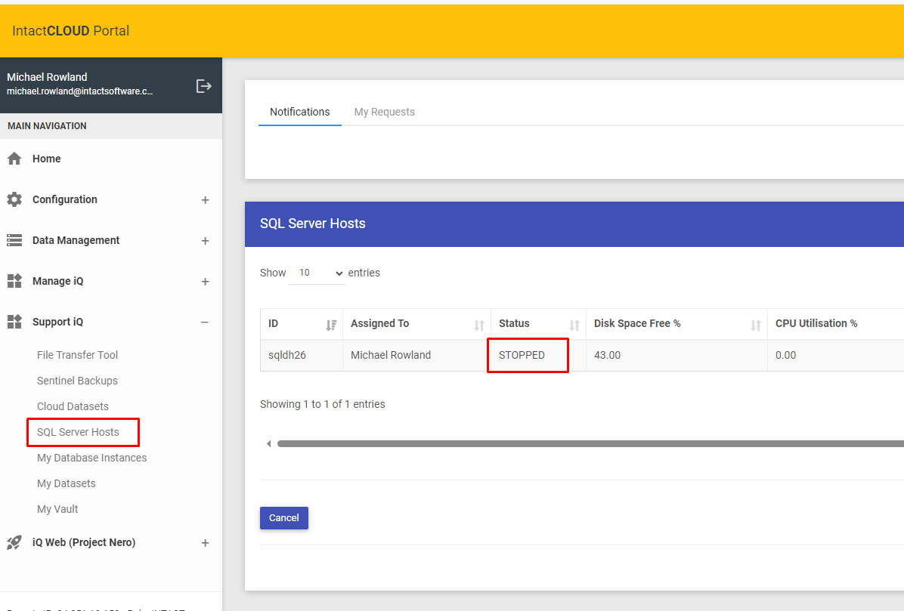
Task: Expand the Configuration navigation section
Action: click(x=205, y=199)
